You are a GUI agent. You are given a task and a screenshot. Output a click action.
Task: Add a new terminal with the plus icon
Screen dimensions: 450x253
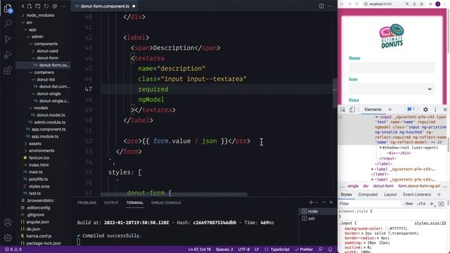click(x=311, y=202)
